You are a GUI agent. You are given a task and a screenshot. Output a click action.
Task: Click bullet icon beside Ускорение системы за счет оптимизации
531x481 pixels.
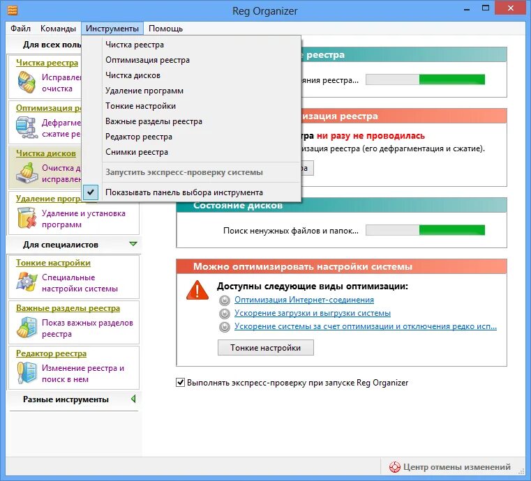(x=224, y=327)
